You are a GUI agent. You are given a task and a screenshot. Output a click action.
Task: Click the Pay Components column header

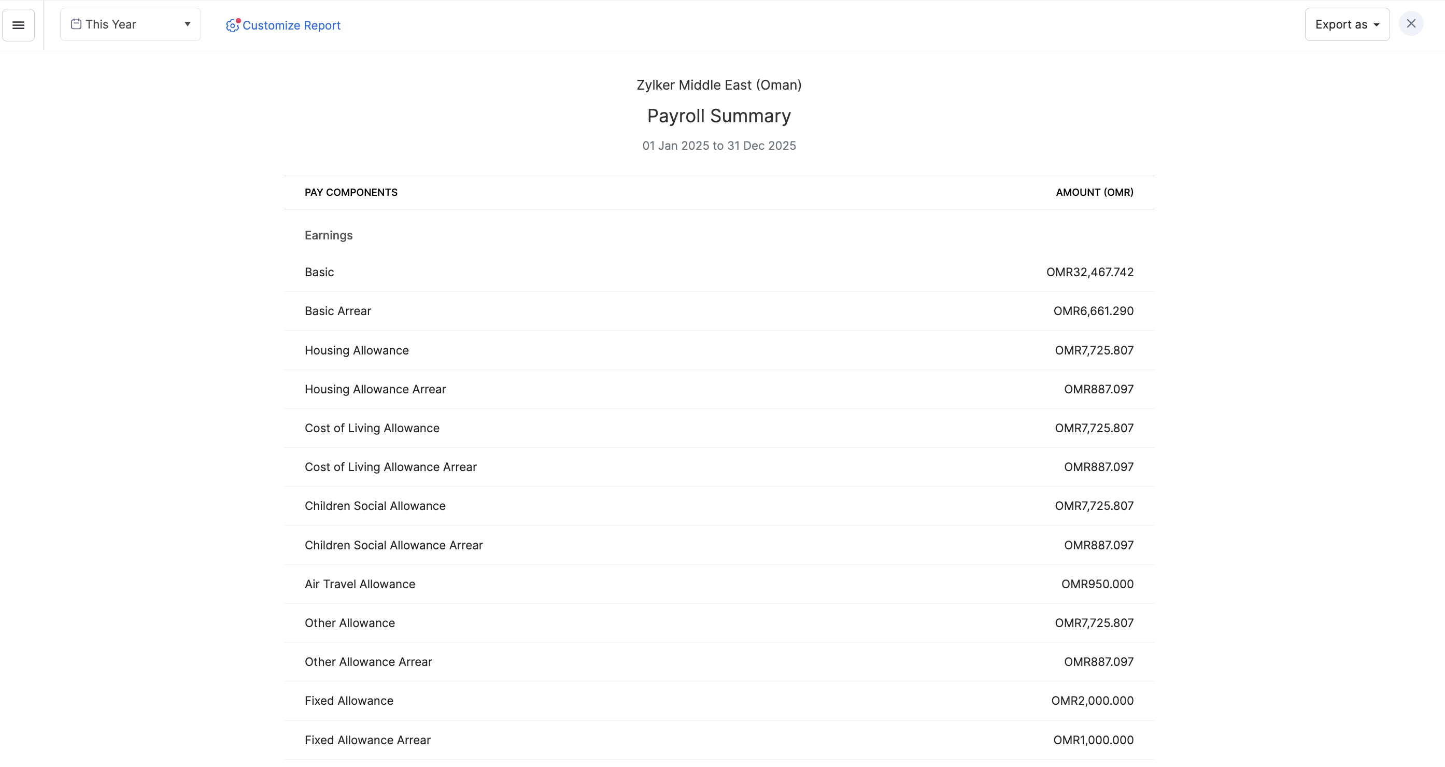(x=350, y=192)
